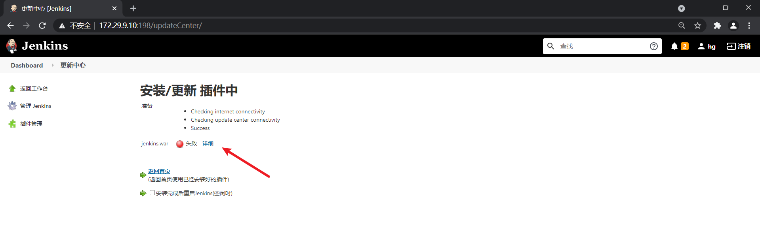
Task: Close the 更新中心 [Jenkins] tab
Action: [x=114, y=8]
